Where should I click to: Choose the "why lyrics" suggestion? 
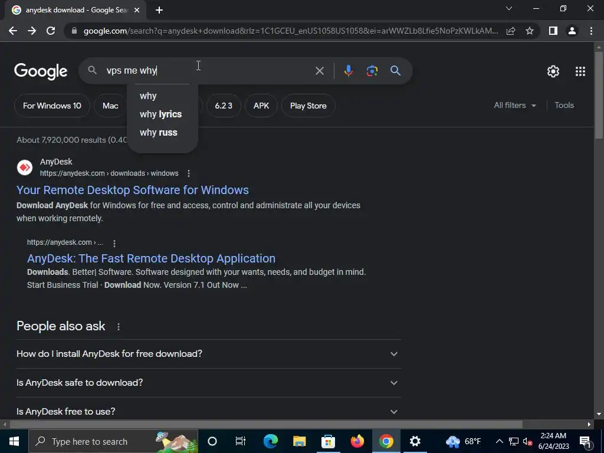[162, 114]
